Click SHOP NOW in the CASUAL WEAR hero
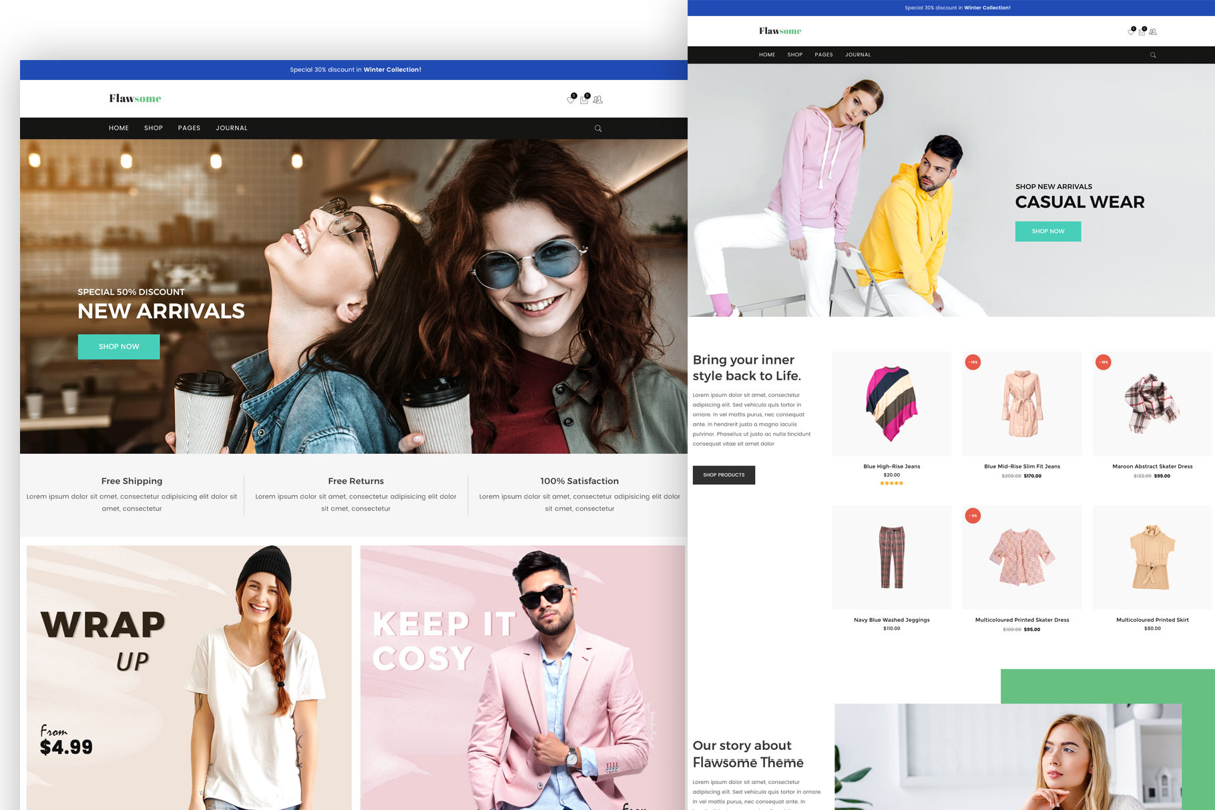Screen dimensions: 1215x810 click(1047, 231)
